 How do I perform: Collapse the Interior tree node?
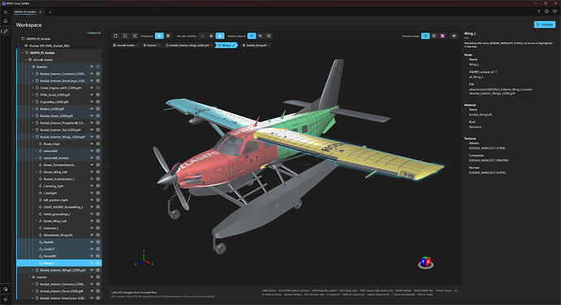[x=29, y=277]
